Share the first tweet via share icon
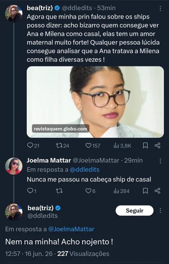 157,146
